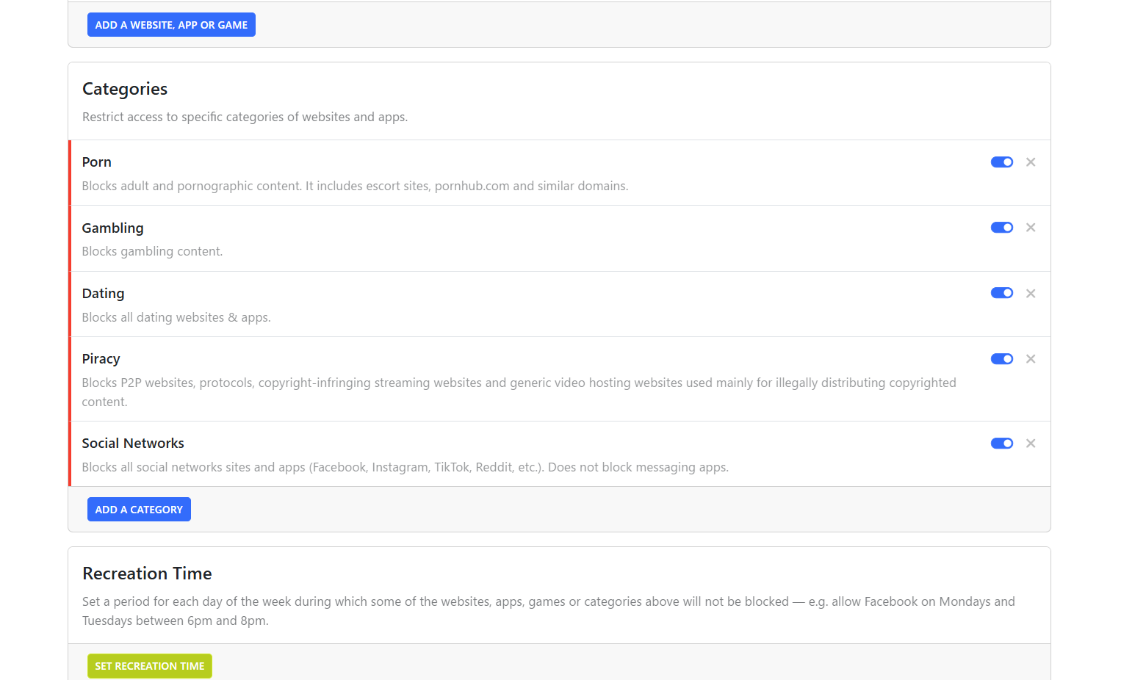1132x680 pixels.
Task: Remove the Gambling category with X icon
Action: [x=1031, y=228]
